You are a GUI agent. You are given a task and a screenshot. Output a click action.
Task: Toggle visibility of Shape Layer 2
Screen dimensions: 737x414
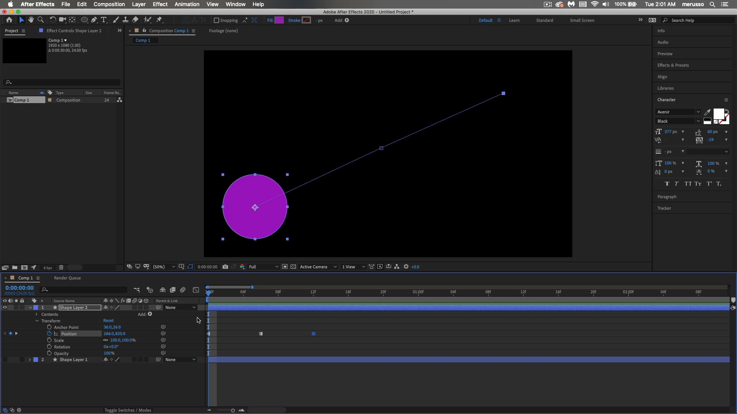[x=5, y=307]
